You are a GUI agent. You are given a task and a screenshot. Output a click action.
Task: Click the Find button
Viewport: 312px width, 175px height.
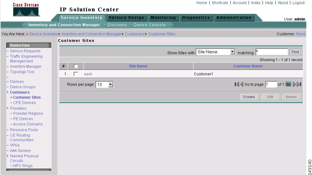tap(295, 52)
